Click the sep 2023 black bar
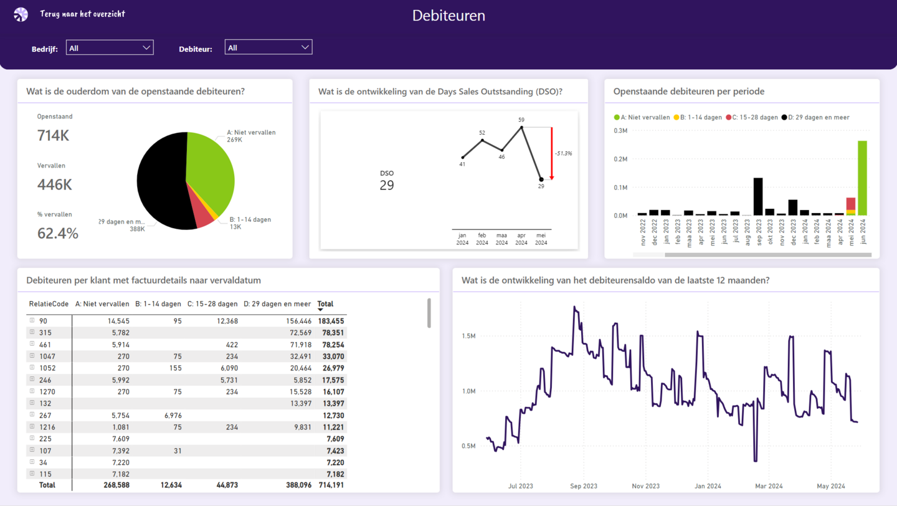Image resolution: width=897 pixels, height=506 pixels. [758, 196]
